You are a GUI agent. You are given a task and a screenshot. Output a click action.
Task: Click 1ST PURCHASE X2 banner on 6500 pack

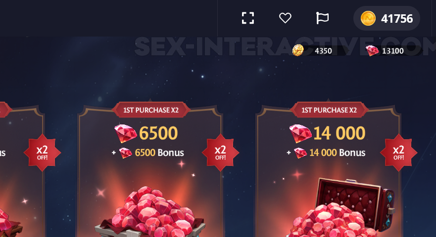151,110
